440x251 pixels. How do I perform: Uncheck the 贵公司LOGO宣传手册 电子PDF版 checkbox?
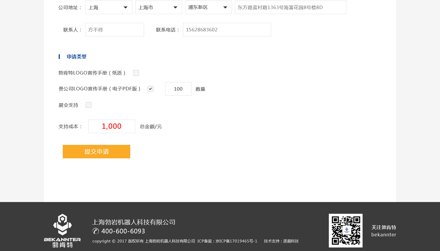150,89
